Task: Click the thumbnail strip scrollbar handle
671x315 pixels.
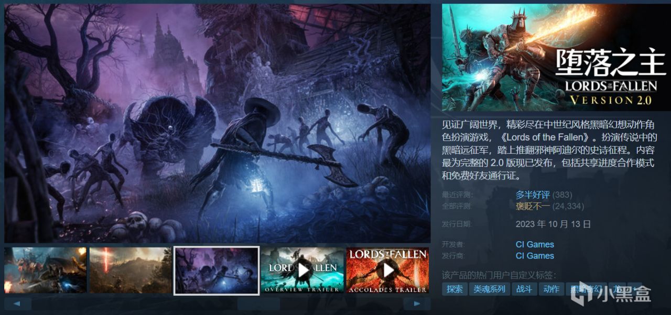Action: tap(258, 303)
